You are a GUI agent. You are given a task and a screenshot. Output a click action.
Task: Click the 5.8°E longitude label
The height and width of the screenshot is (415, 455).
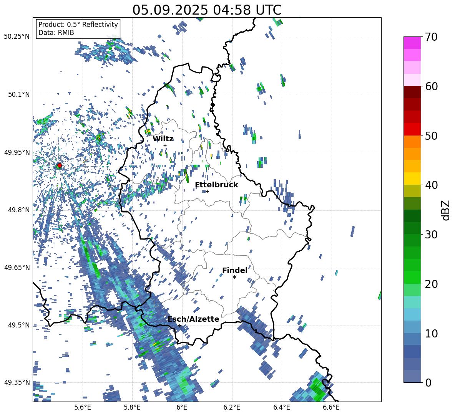tap(132, 407)
